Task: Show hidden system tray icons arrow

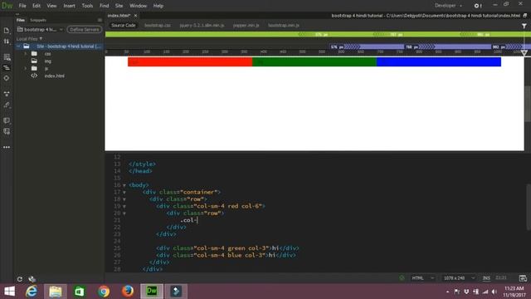Action: click(448, 292)
